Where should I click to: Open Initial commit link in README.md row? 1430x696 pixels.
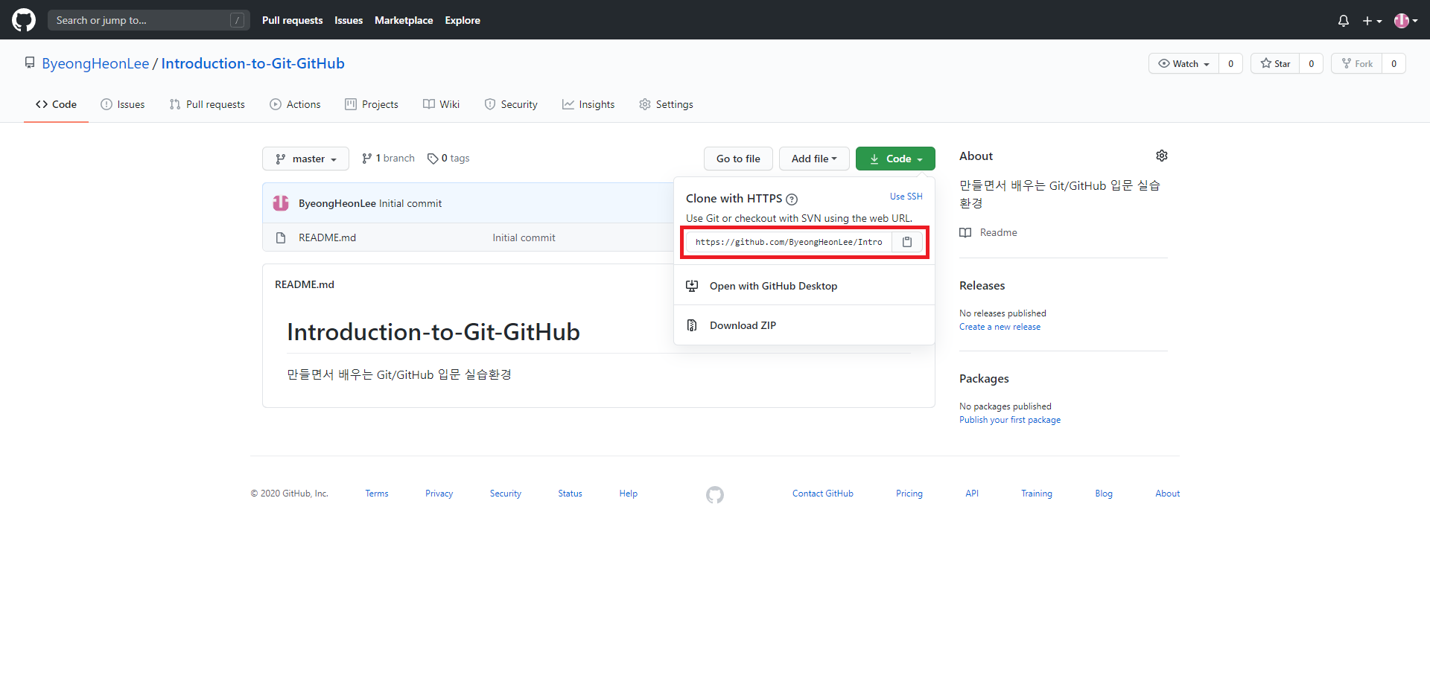pos(524,237)
